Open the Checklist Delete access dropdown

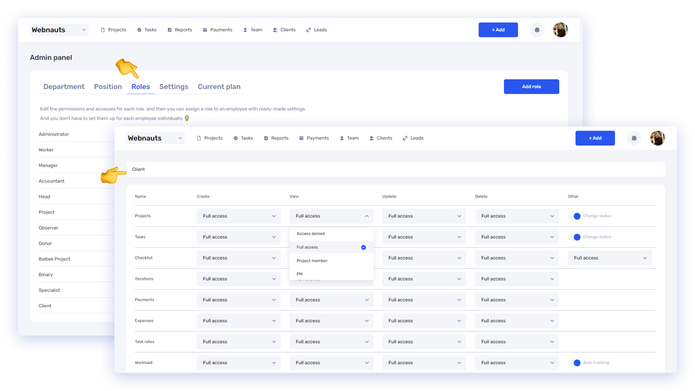(517, 258)
